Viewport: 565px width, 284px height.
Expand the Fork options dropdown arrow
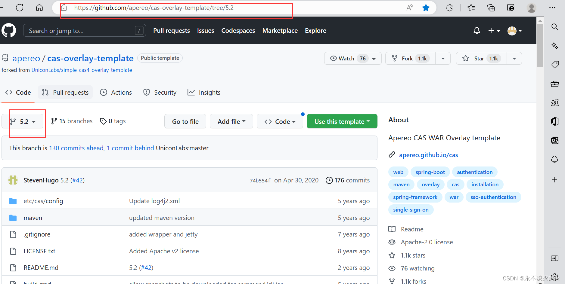pos(443,58)
